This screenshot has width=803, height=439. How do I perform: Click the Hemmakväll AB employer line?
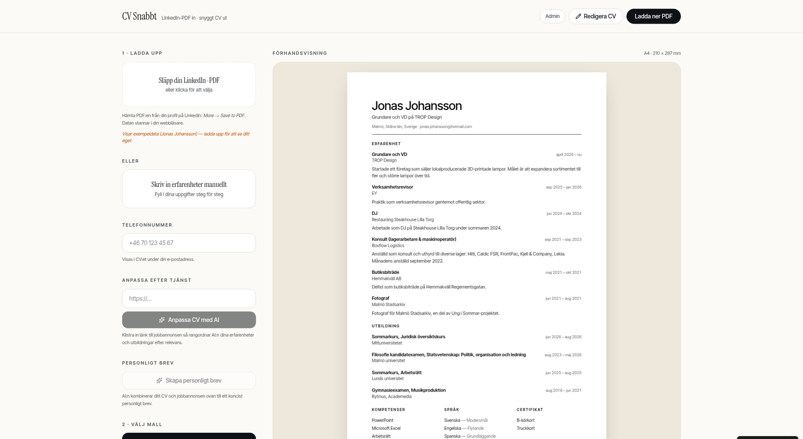[x=387, y=279]
